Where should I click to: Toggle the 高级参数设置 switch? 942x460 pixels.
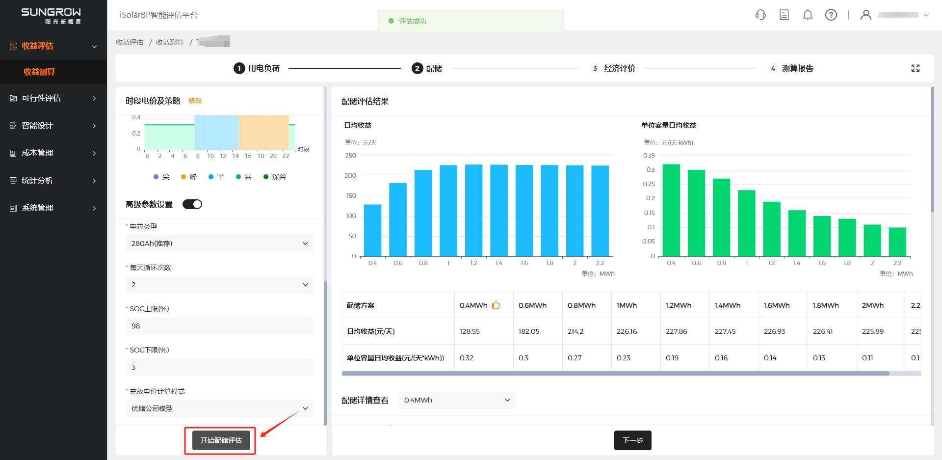tap(192, 204)
